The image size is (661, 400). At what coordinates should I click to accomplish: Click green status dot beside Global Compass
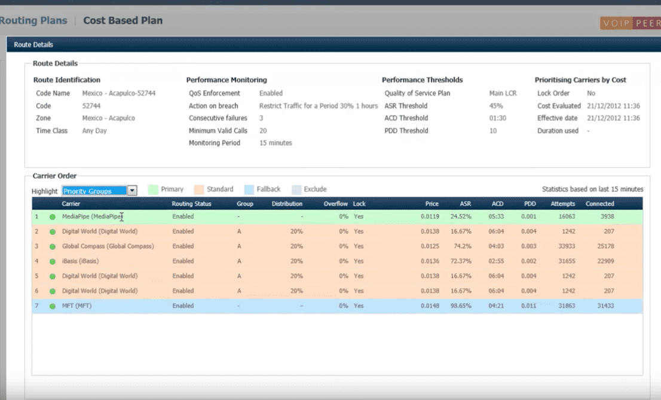tap(53, 246)
